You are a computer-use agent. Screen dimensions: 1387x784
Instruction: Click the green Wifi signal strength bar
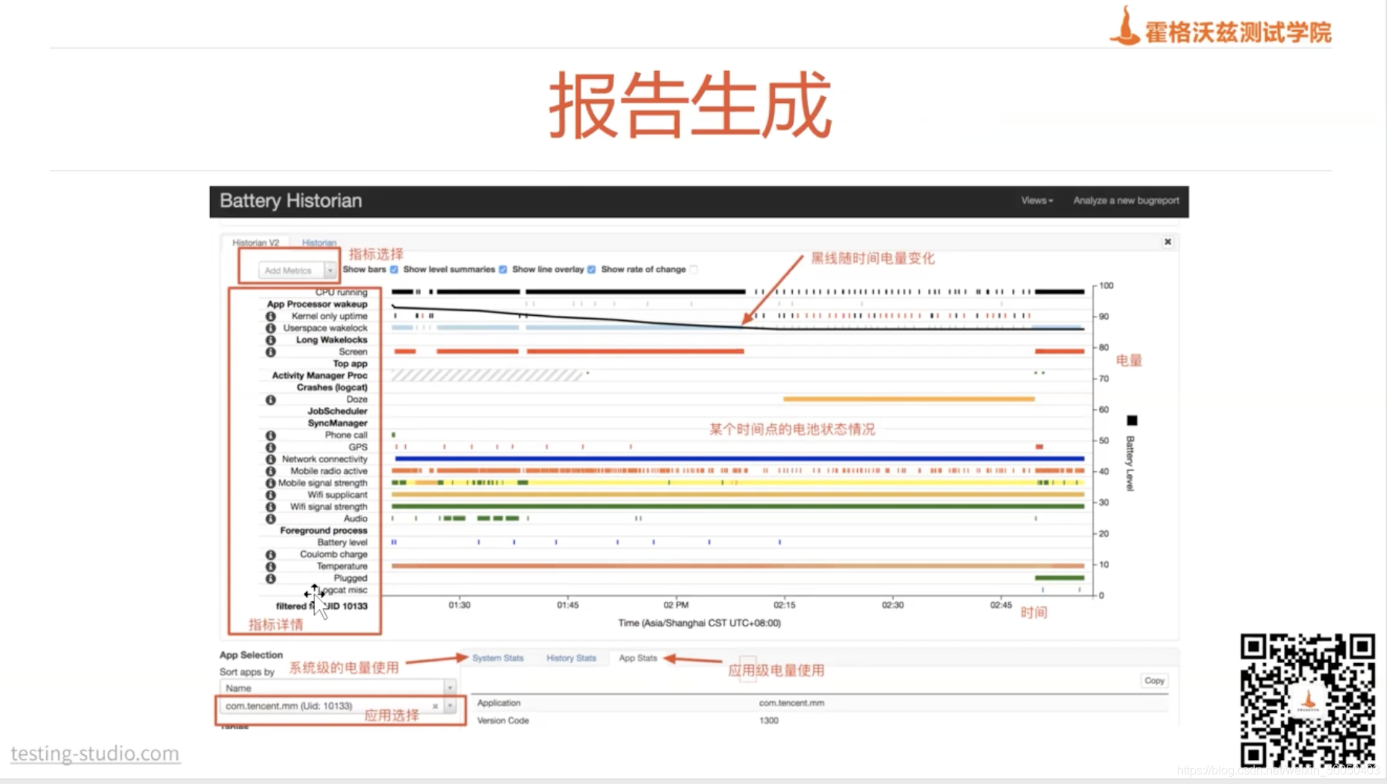point(738,506)
